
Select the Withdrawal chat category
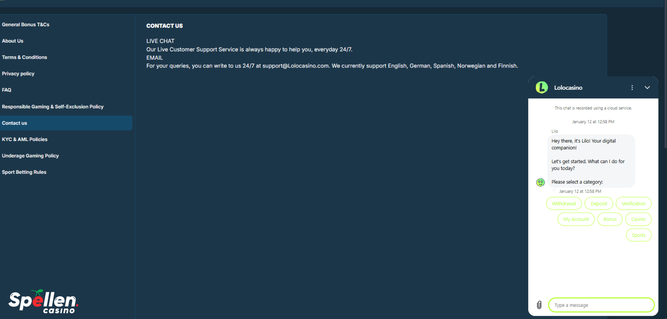[564, 203]
